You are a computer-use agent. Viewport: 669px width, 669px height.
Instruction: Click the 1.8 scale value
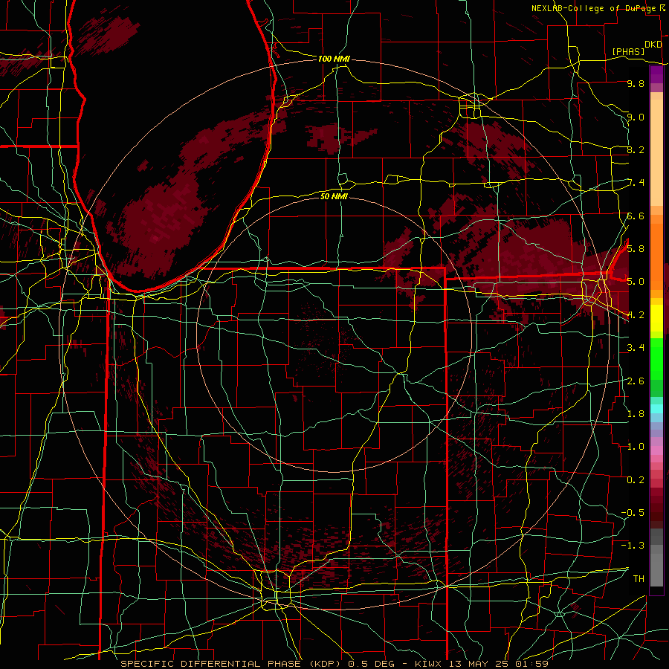tap(636, 413)
